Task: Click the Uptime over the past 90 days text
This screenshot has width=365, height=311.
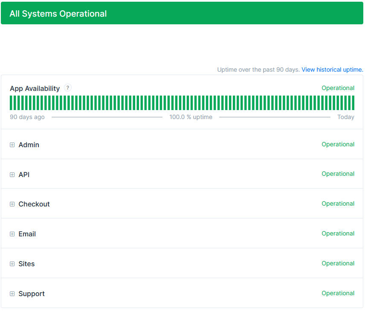Action: (258, 70)
